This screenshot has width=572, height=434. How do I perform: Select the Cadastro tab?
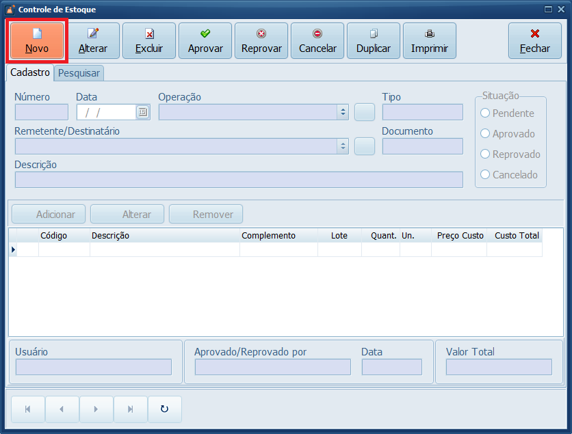point(30,72)
